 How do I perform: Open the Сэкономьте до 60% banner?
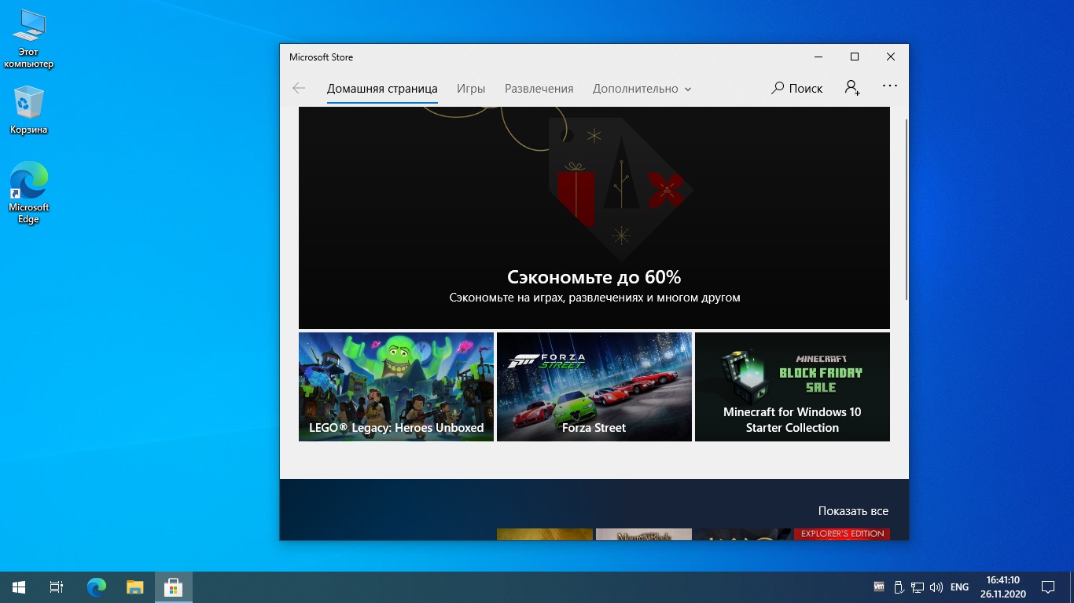point(594,217)
